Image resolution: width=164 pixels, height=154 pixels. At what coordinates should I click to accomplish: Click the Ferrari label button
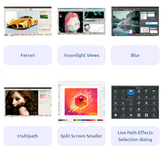pos(28,55)
